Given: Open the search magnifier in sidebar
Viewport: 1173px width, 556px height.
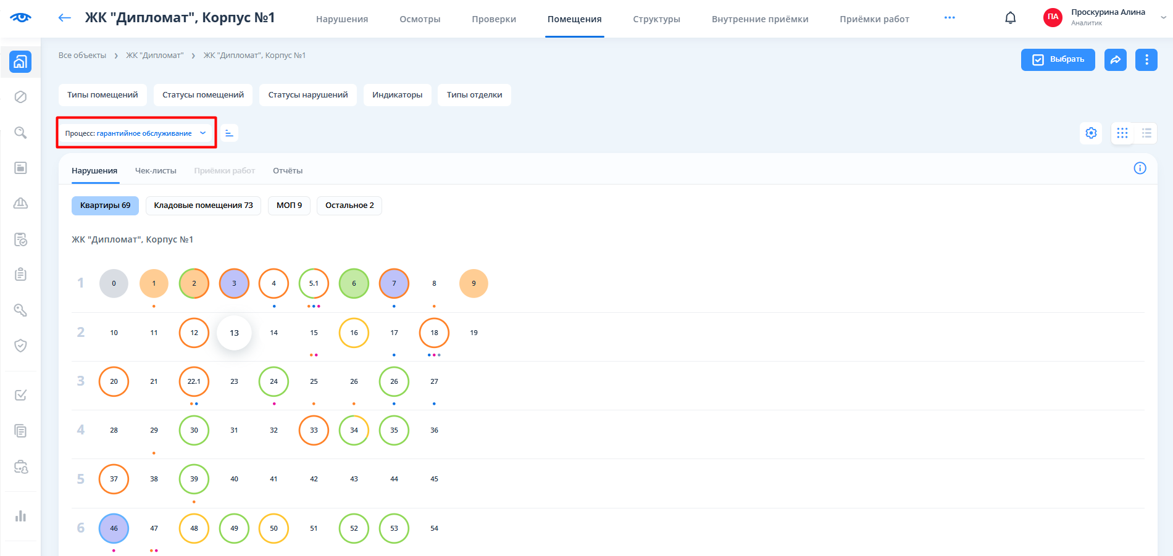Looking at the screenshot, I should [x=20, y=133].
